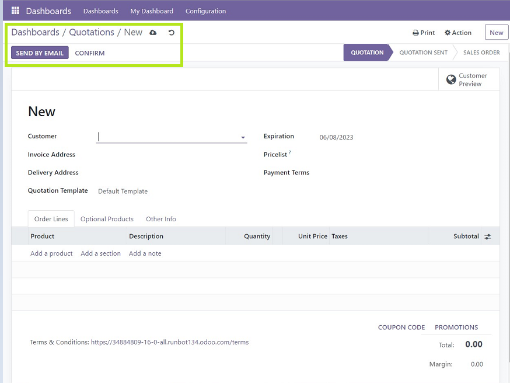510x383 pixels.
Task: Click the Coupon Code button
Action: tap(401, 328)
